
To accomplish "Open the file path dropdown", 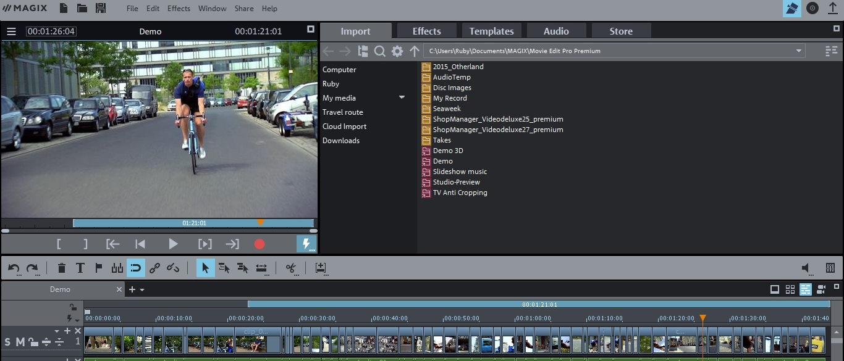I will 798,51.
